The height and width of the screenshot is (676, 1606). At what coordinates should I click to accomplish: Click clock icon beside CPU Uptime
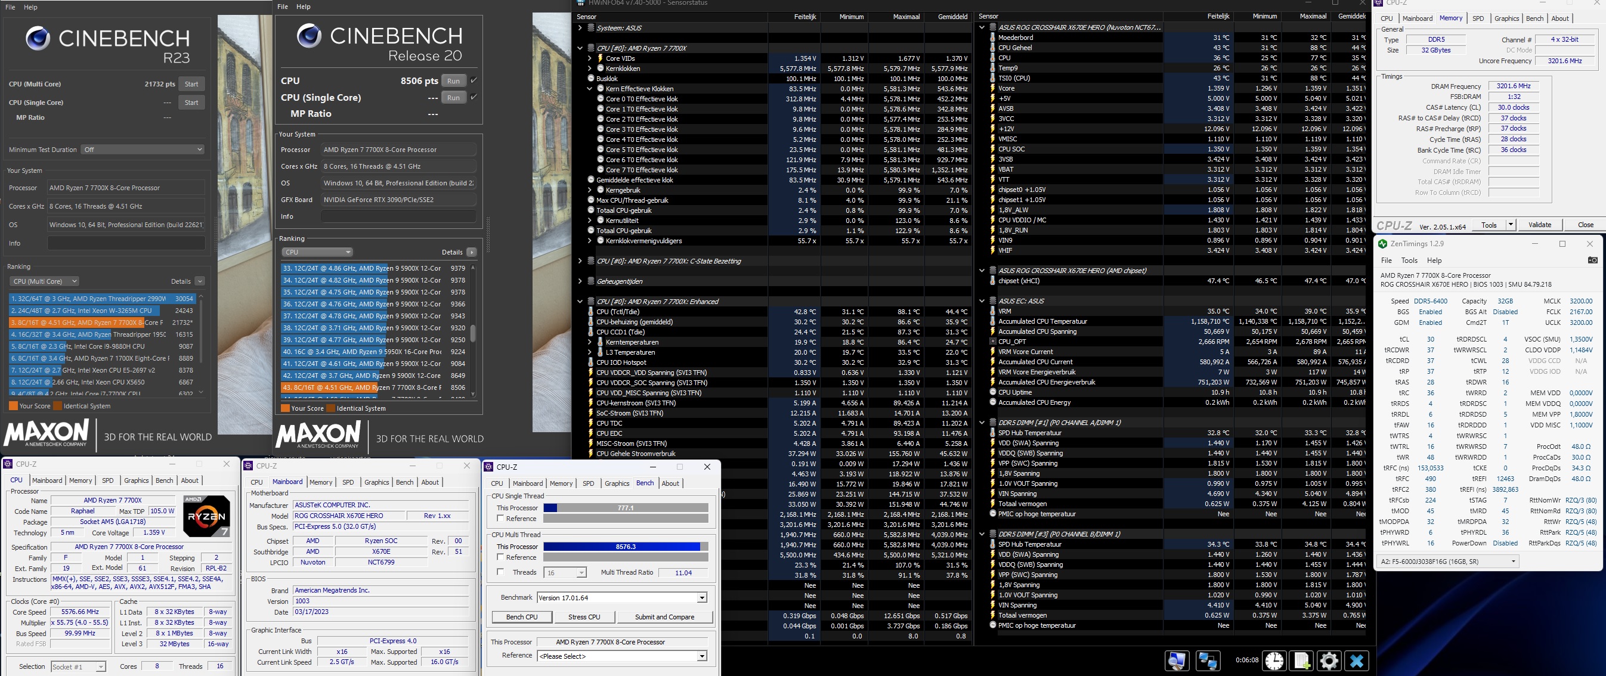coord(992,392)
